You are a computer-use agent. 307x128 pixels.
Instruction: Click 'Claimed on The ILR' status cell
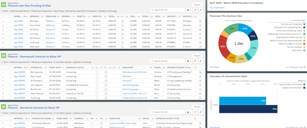[x=74, y=94]
